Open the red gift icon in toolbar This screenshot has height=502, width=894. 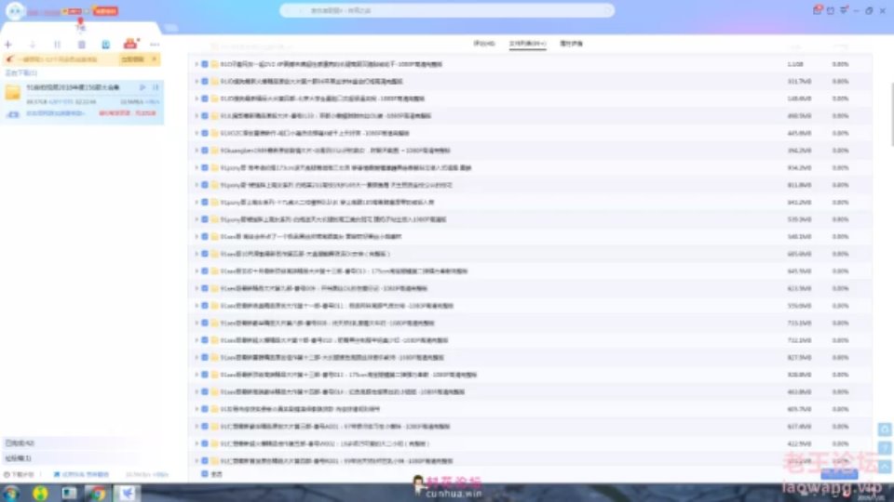coord(129,44)
